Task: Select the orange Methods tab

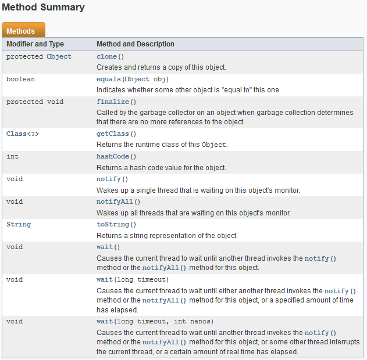Action: click(x=23, y=30)
